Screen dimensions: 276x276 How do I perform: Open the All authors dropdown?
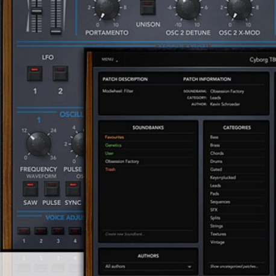[x=148, y=266]
